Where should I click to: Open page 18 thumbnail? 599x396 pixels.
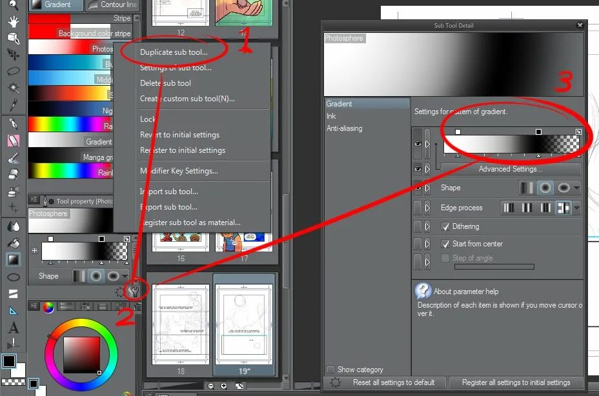[181, 324]
